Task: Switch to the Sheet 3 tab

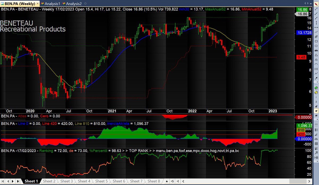Action: point(66,181)
